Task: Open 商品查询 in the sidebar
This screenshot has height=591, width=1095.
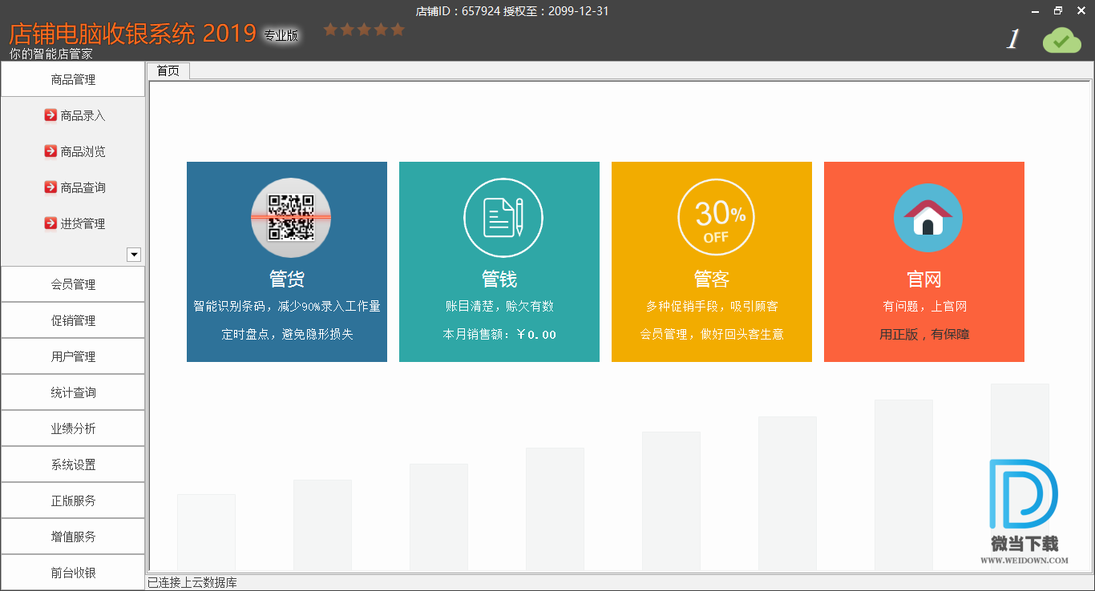Action: 83,187
